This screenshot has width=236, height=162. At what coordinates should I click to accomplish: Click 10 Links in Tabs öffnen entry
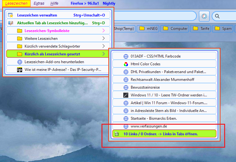coord(164,134)
